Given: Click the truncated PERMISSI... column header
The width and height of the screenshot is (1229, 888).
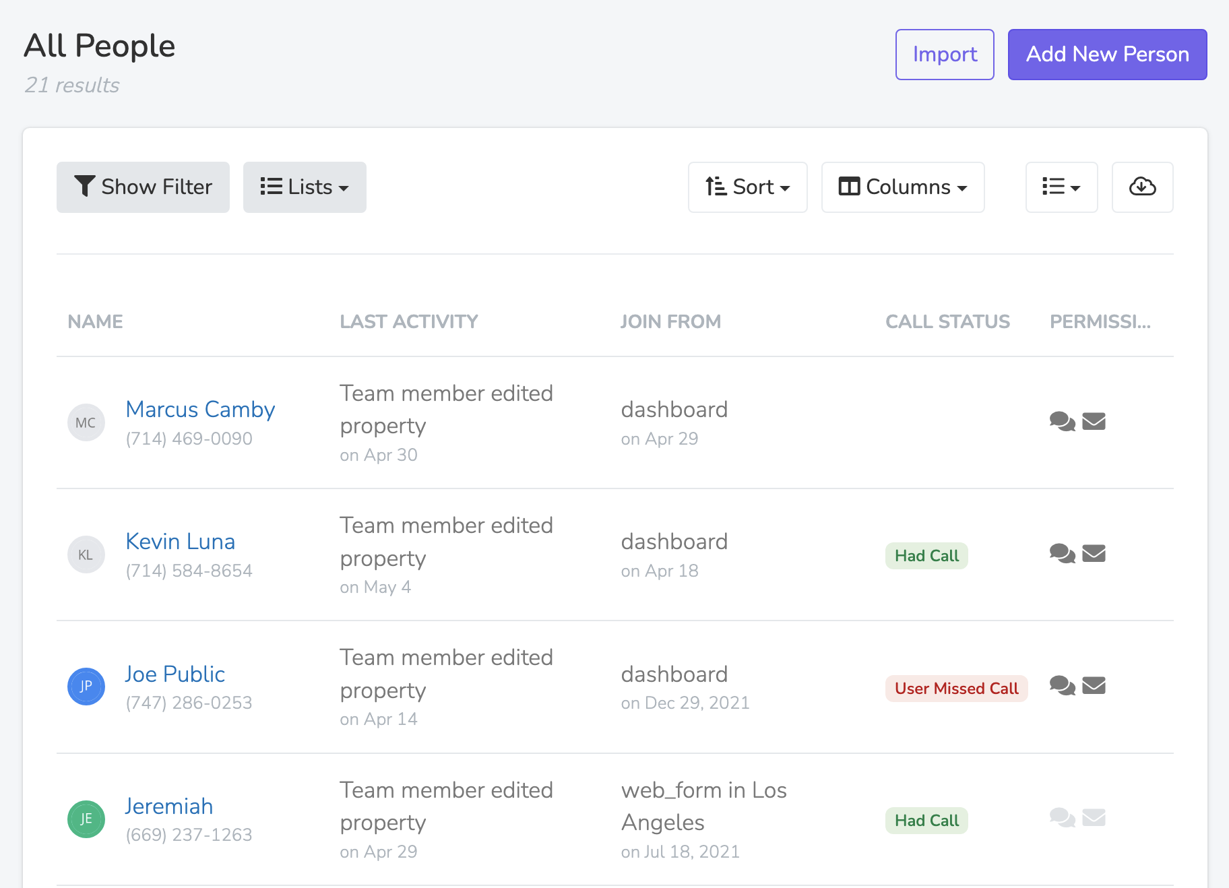Looking at the screenshot, I should pyautogui.click(x=1100, y=321).
